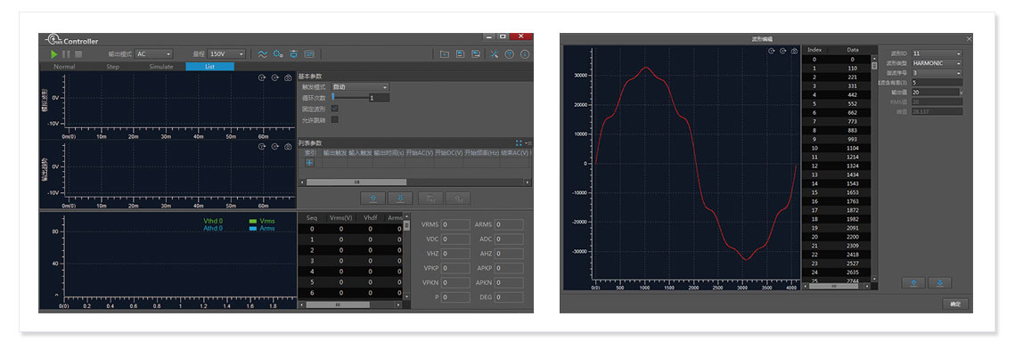Image resolution: width=1015 pixels, height=357 pixels.
Task: Click the confirm button in waveform editor
Action: click(x=954, y=304)
